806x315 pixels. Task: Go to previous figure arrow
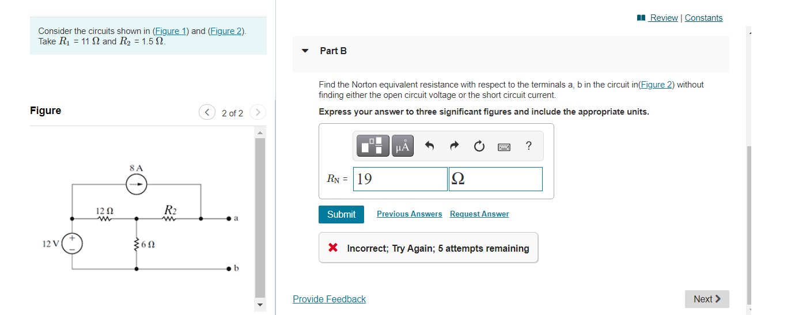pos(207,112)
